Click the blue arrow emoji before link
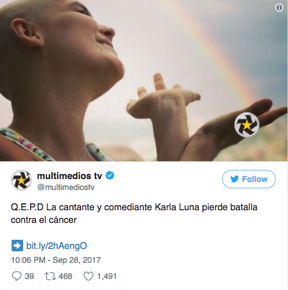This screenshot has height=290, width=288. point(17,246)
